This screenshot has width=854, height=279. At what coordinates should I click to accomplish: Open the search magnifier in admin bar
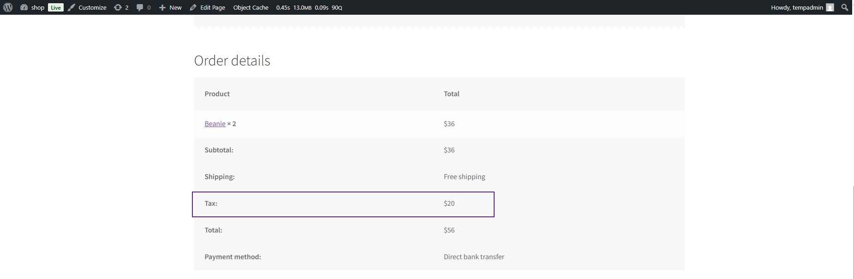point(845,7)
